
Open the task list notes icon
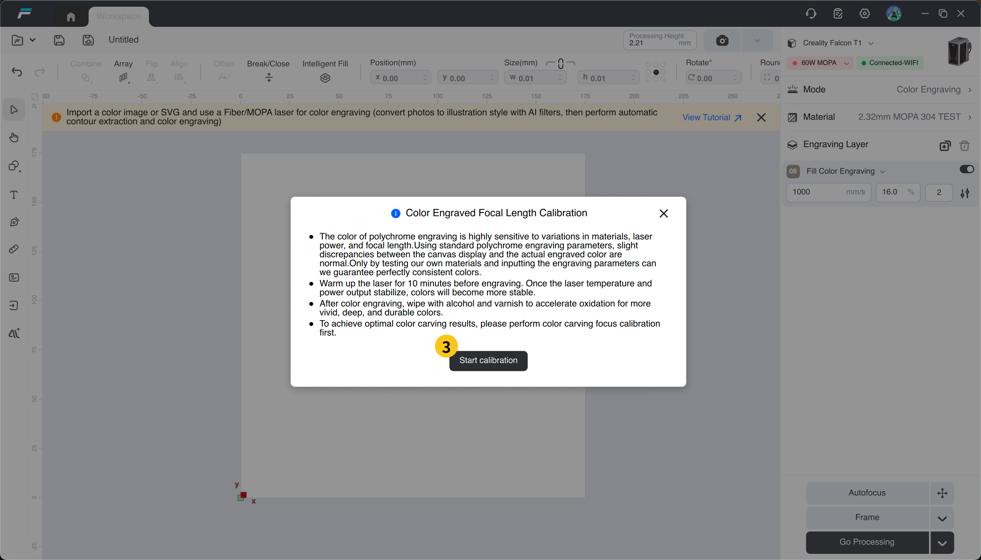tap(838, 14)
